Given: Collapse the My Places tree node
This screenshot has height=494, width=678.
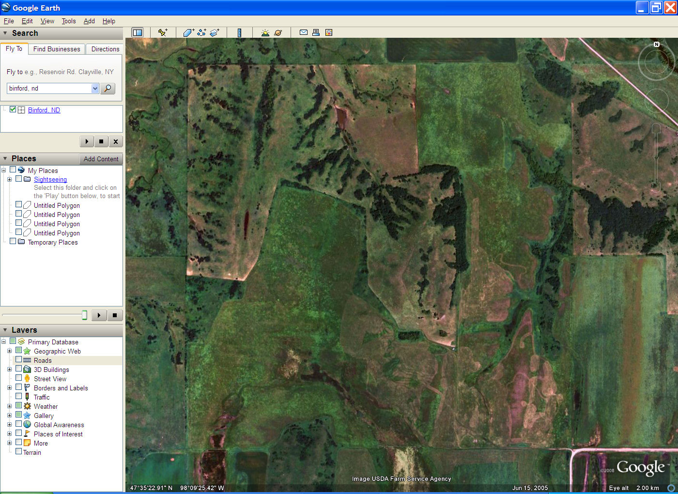Looking at the screenshot, I should [x=3, y=170].
